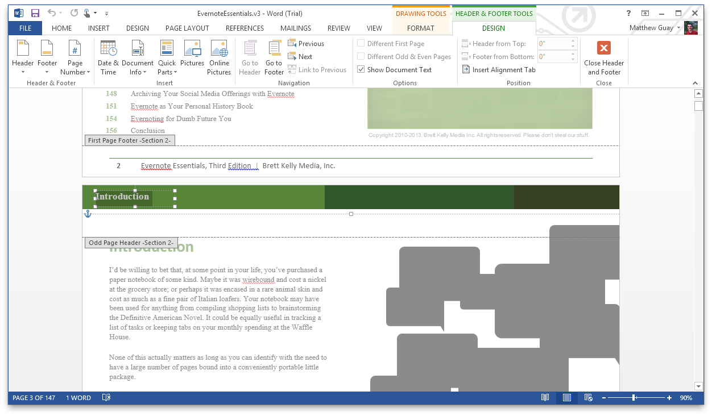Open Ribbon Display Options
This screenshot has width=712, height=416.
[645, 13]
